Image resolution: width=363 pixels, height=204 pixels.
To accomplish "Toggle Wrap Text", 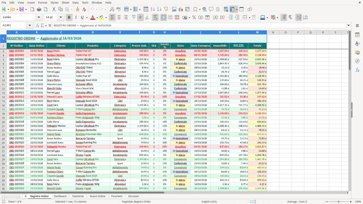I will click(x=155, y=18).
